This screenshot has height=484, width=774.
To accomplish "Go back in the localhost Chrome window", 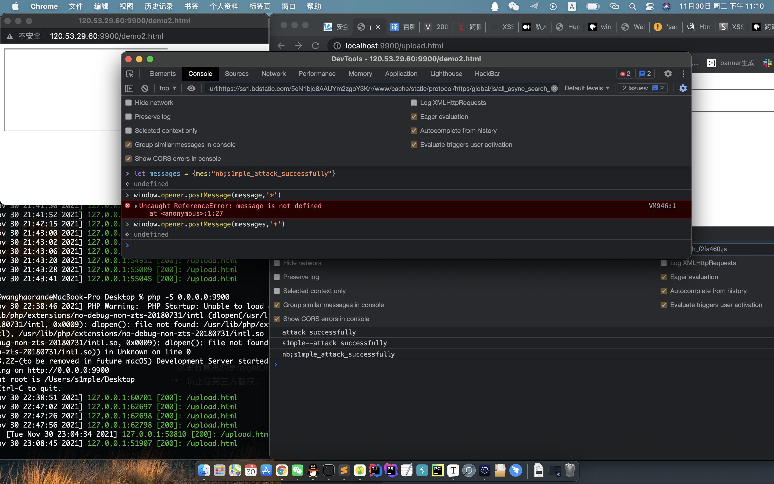I will [x=281, y=46].
